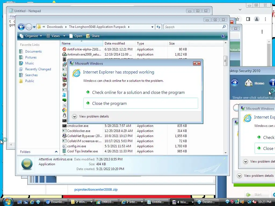
Task: Open the 2 Windows Explorer taskbar group
Action: coord(81,202)
